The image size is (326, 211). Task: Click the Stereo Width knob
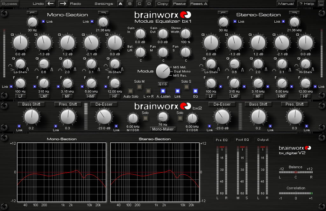click(186, 34)
